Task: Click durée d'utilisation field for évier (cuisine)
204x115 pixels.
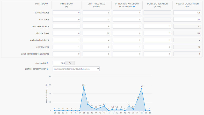Action: [x=157, y=47]
